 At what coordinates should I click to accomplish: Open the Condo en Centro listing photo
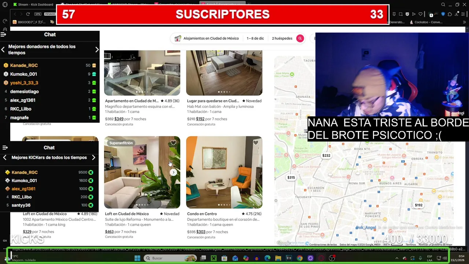coord(224,172)
